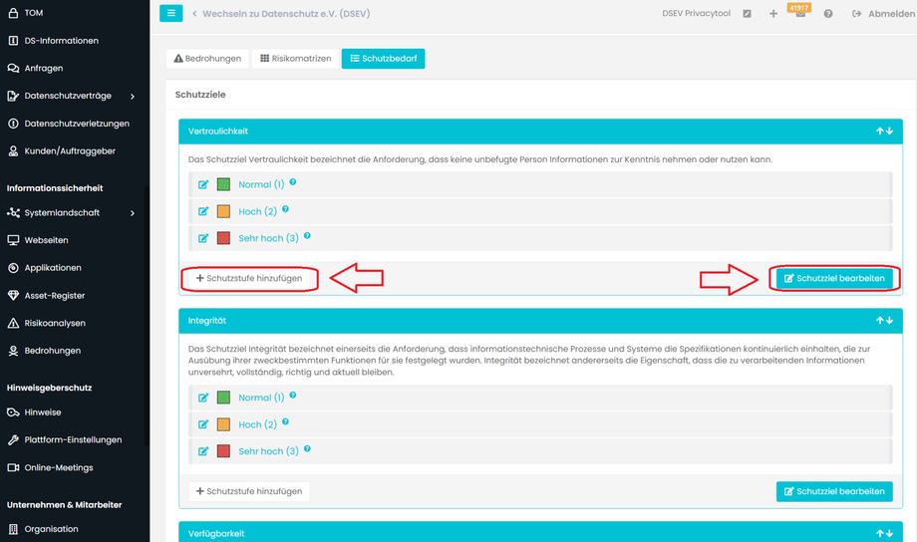This screenshot has height=542, width=917.
Task: Open help tooltip for Integrität Normal (1)
Action: pyautogui.click(x=293, y=395)
